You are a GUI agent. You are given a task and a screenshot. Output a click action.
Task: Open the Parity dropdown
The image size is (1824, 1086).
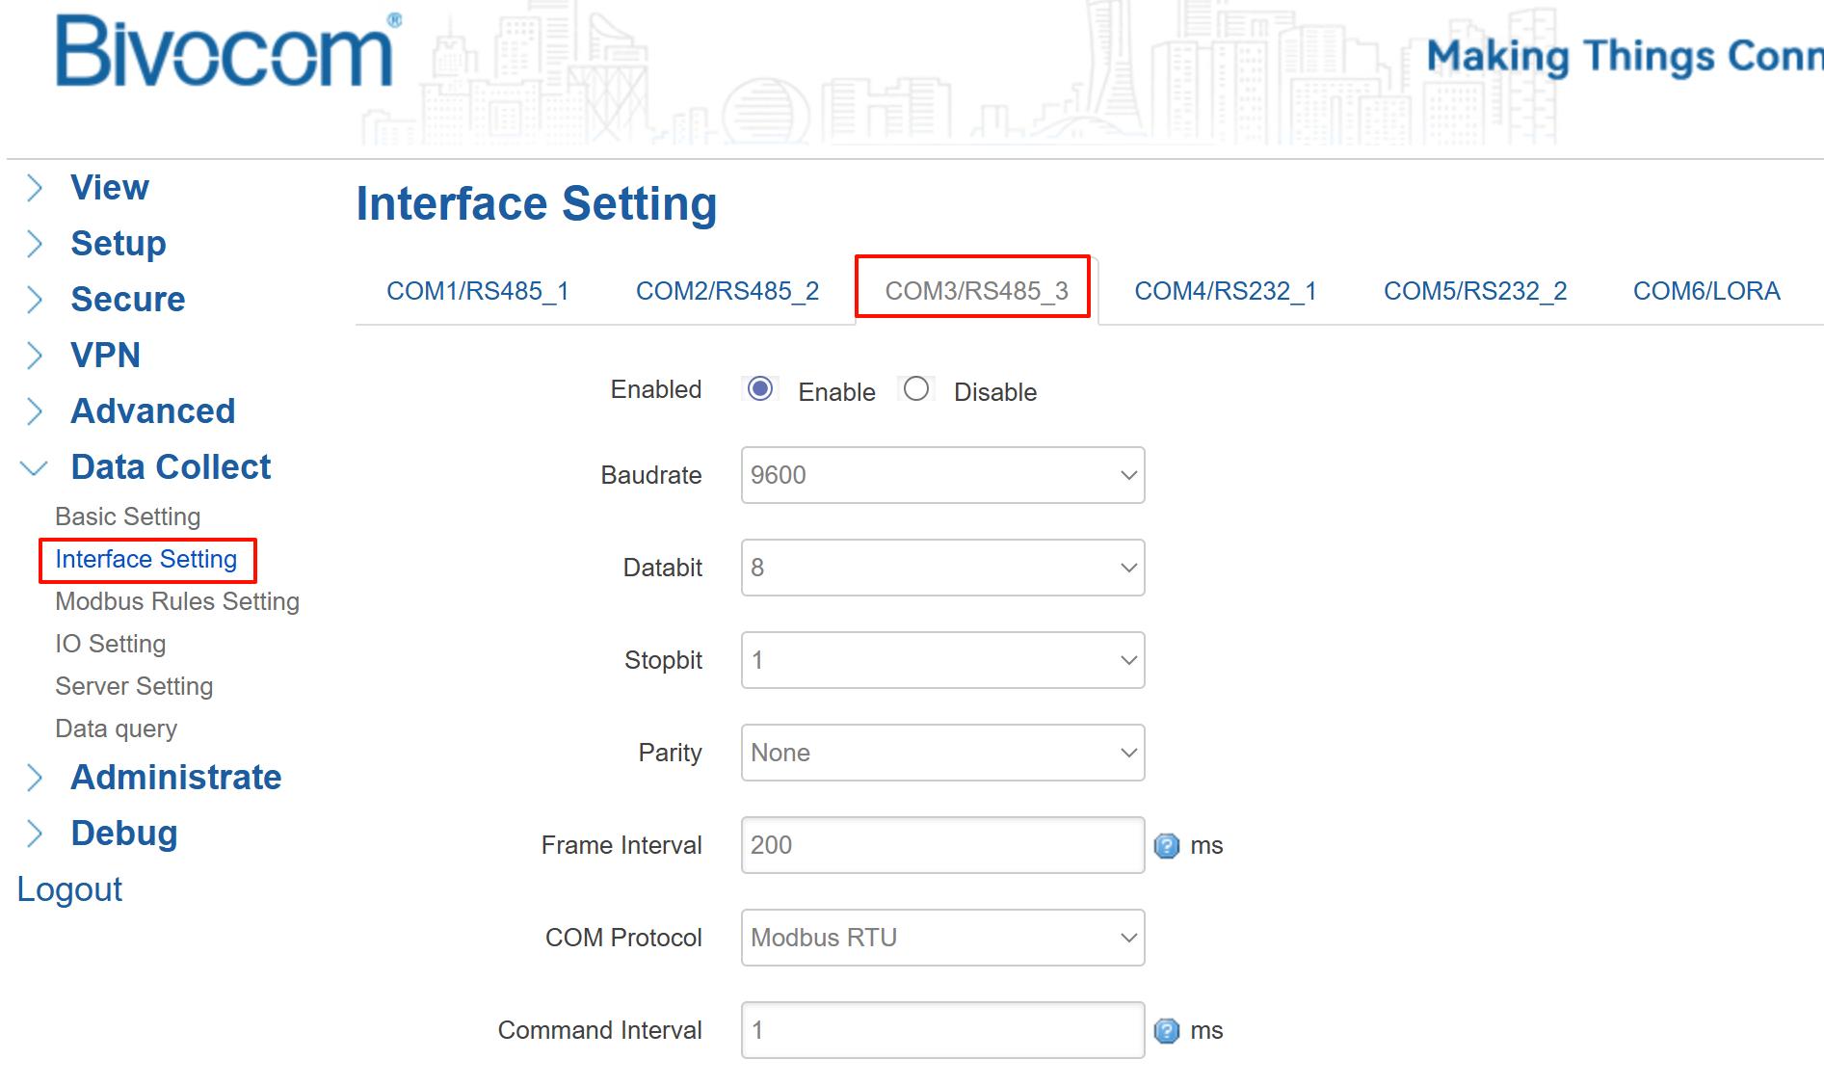(x=941, y=753)
